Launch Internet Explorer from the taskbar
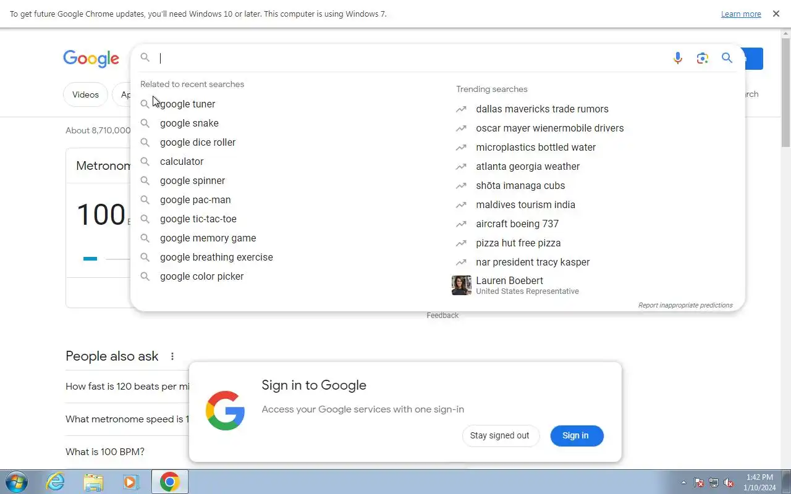The width and height of the screenshot is (791, 494). tap(56, 482)
